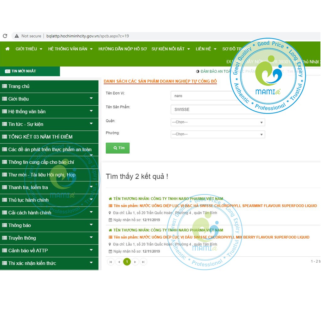The image size is (321, 321).
Task: Expand Thi xác nhận kiến thức arrow
Action: click(x=91, y=263)
